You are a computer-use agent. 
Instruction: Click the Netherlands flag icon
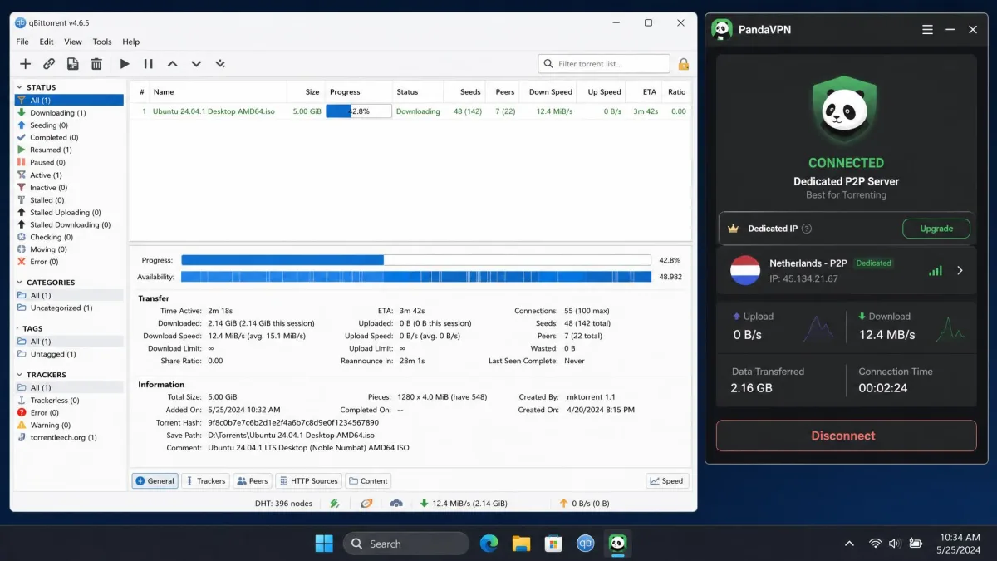pyautogui.click(x=745, y=270)
